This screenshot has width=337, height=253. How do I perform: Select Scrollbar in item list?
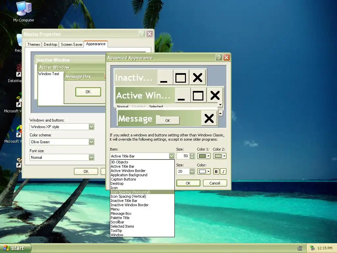coord(142,222)
